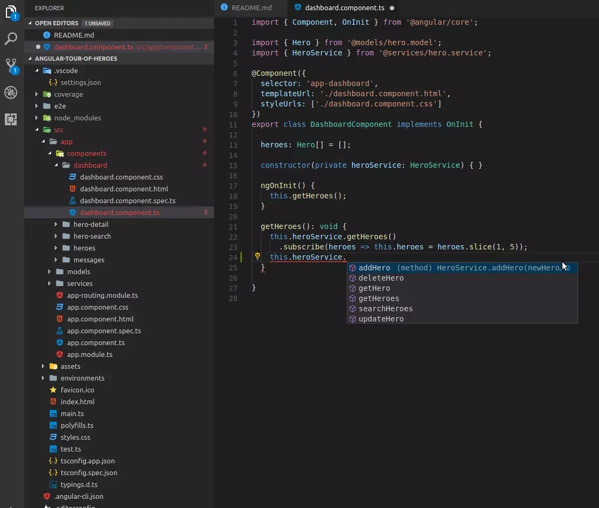Select addHero in the autocomplete list
The width and height of the screenshot is (599, 508).
click(462, 268)
